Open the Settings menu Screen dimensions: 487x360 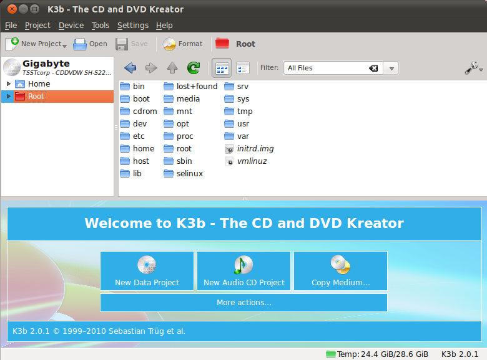pos(133,26)
